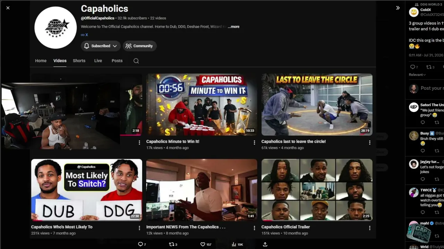
Task: Select the Videos tab
Action: click(60, 61)
